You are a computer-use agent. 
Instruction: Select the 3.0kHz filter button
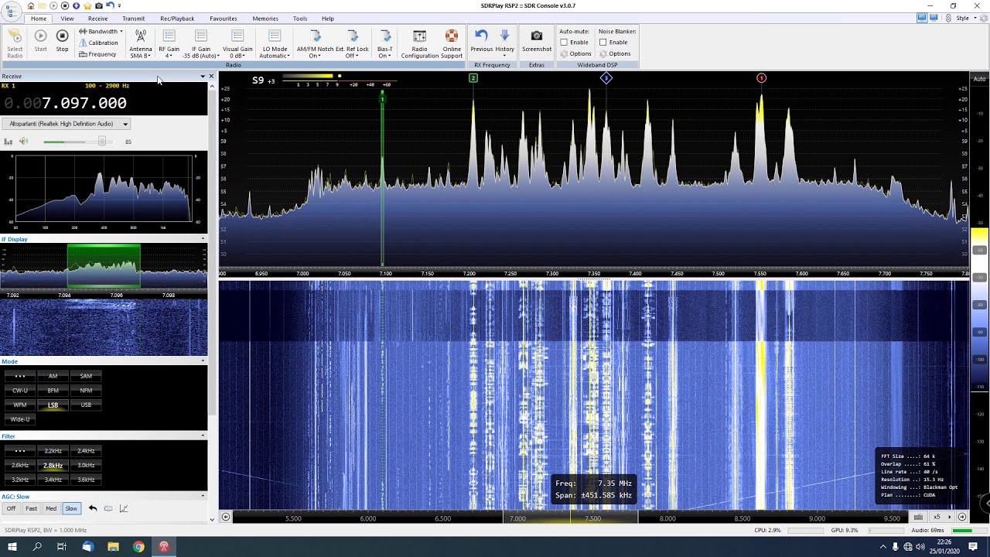click(x=86, y=465)
